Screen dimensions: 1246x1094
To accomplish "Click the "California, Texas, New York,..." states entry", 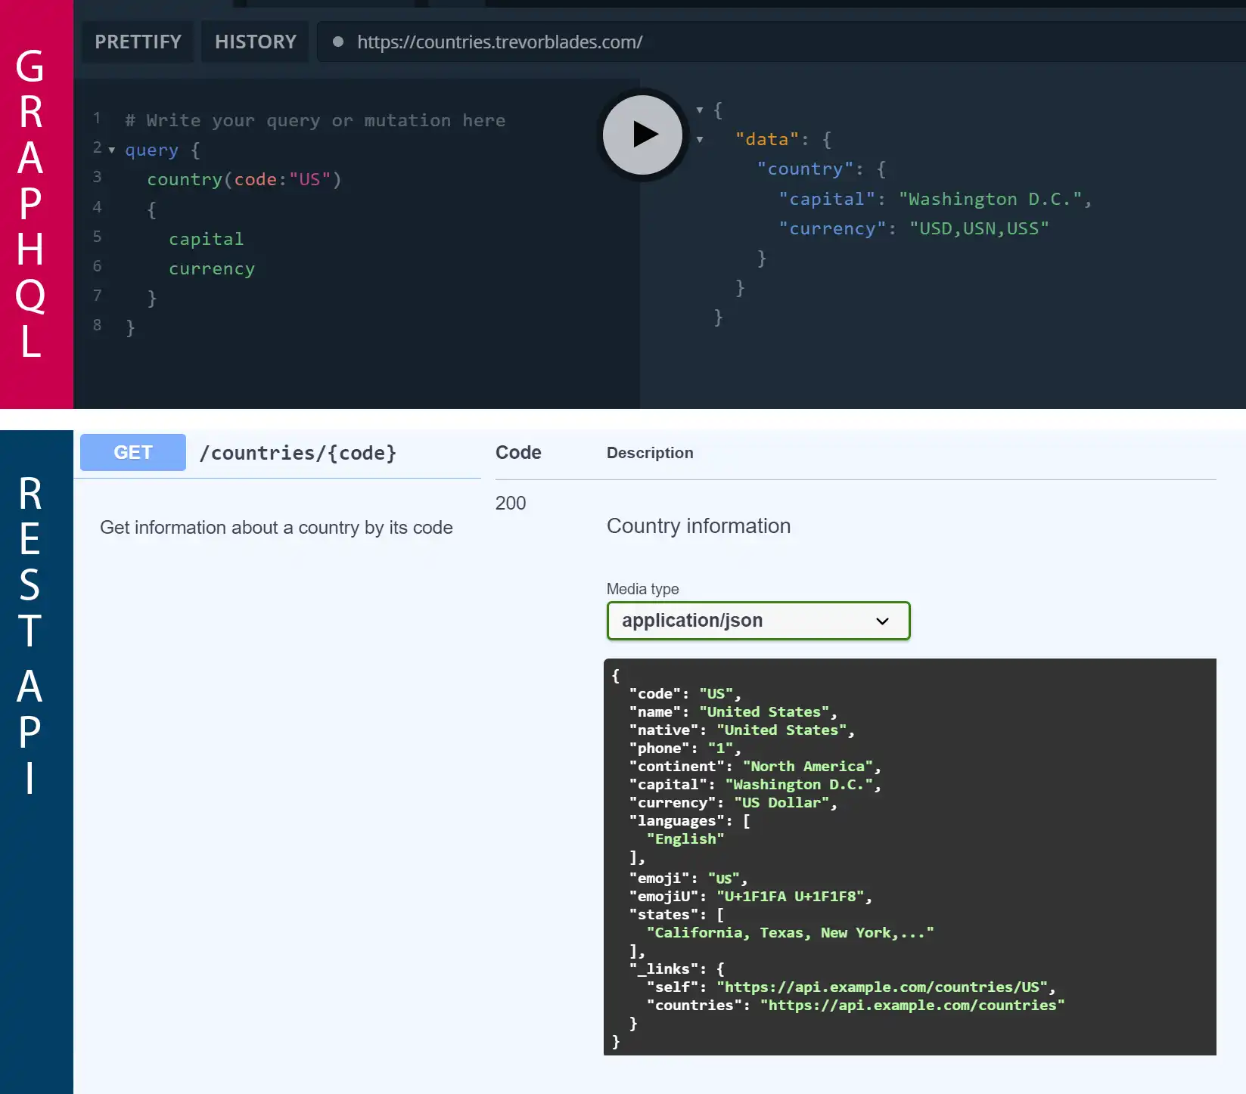I will click(x=790, y=933).
